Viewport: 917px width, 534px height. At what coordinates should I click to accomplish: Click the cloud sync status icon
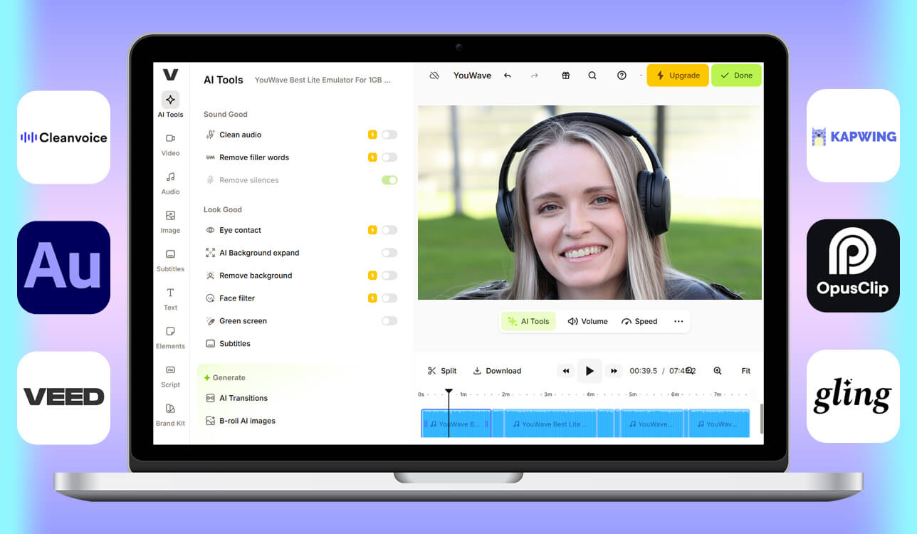pos(434,75)
